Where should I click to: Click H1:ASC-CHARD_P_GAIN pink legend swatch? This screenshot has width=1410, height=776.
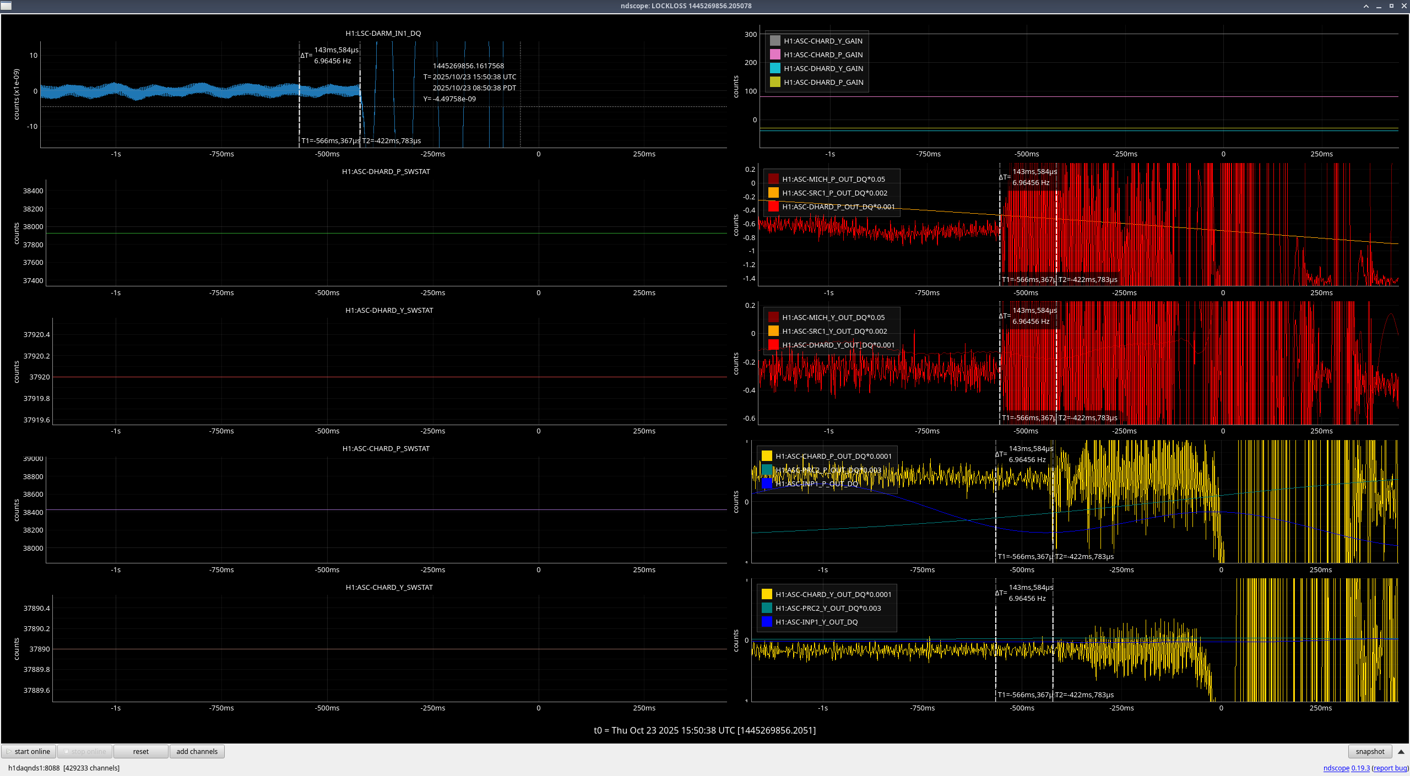pyautogui.click(x=775, y=55)
